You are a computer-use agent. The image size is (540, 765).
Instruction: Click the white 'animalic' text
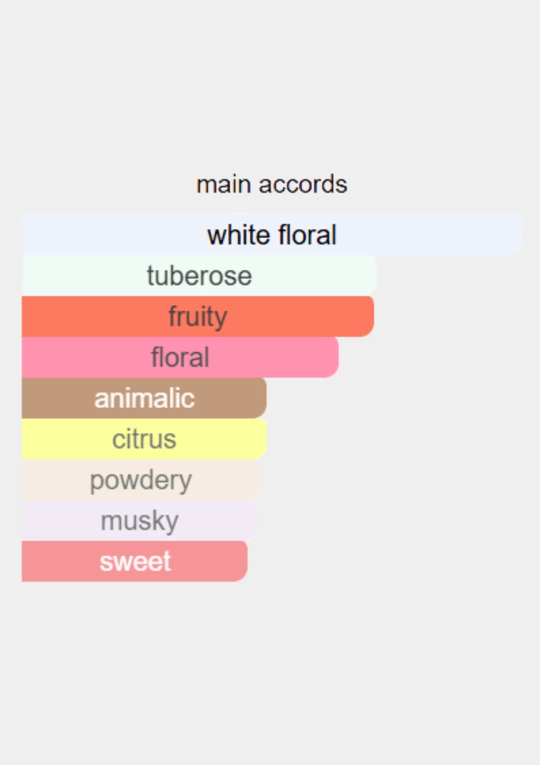coord(144,398)
